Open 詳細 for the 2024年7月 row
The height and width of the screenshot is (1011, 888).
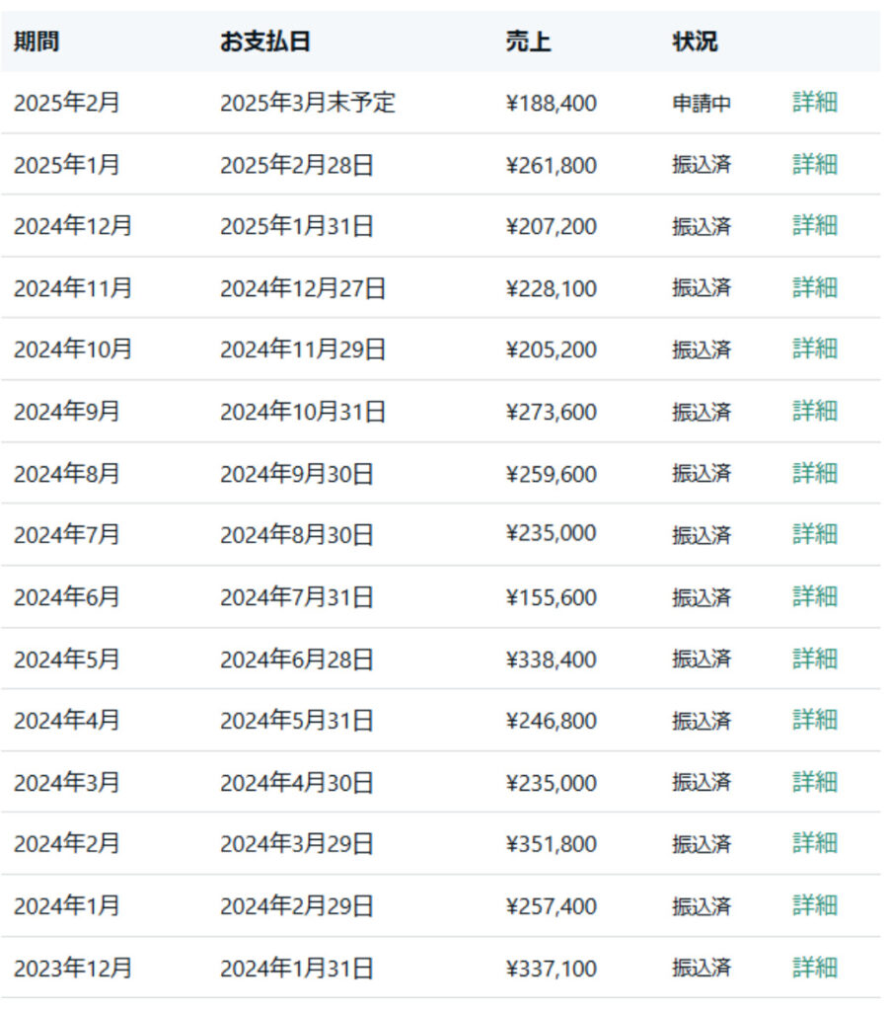[815, 534]
